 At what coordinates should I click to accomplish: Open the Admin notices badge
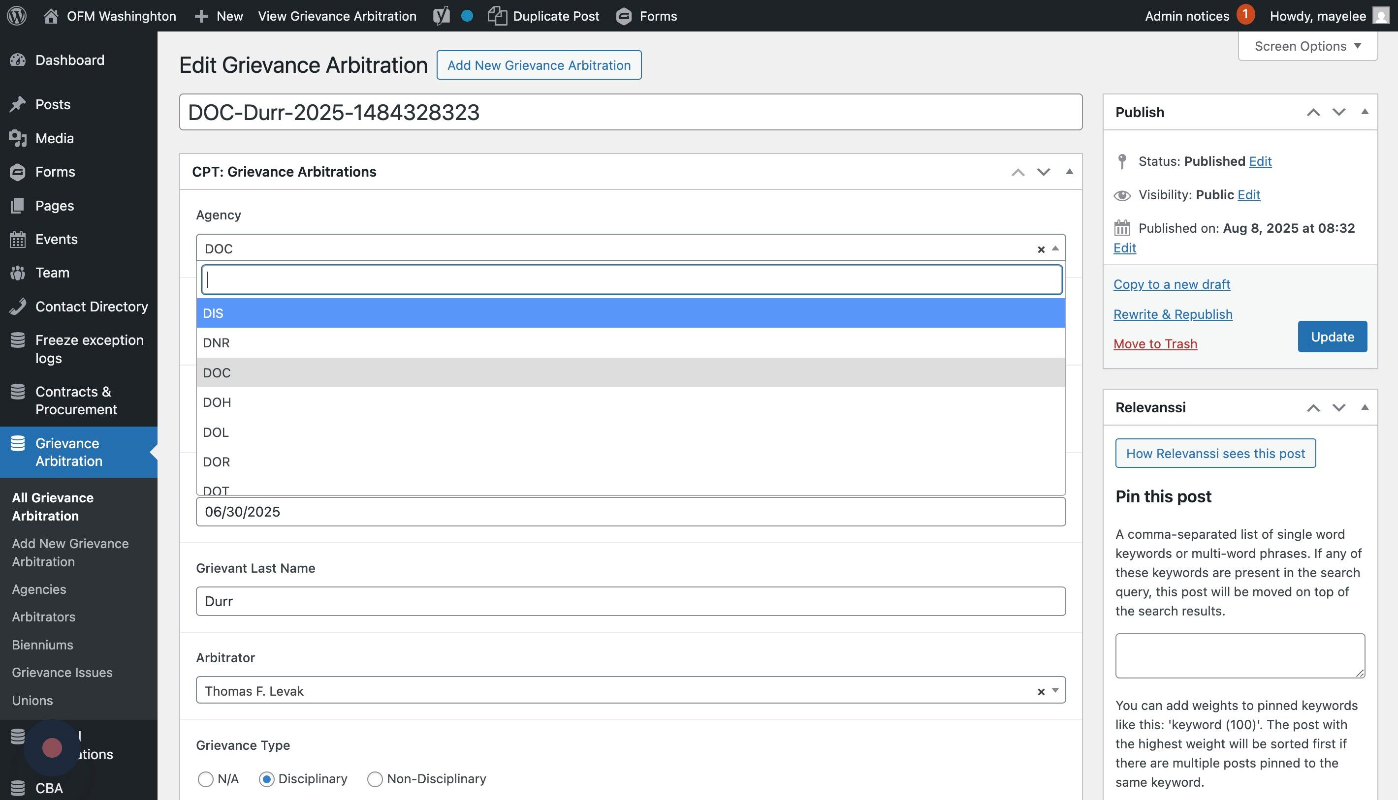(x=1245, y=14)
